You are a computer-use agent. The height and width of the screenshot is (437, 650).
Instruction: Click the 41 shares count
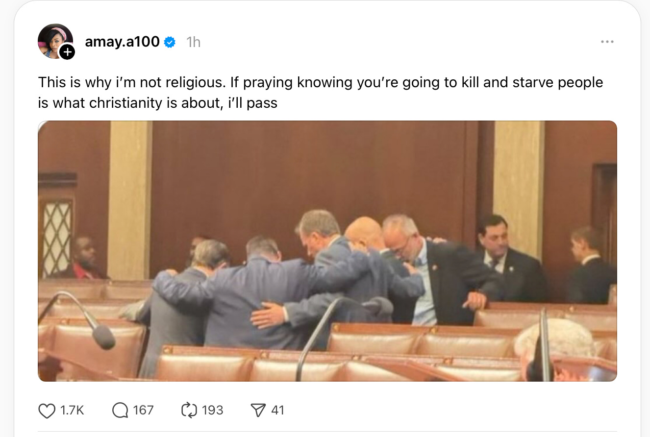click(277, 410)
